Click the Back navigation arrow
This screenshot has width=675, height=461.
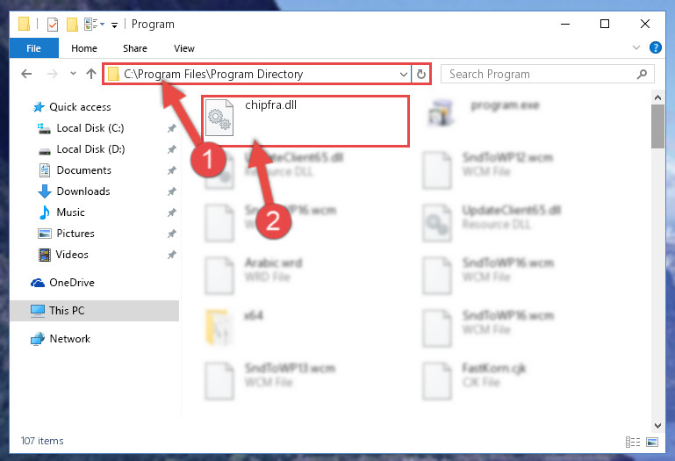(26, 74)
